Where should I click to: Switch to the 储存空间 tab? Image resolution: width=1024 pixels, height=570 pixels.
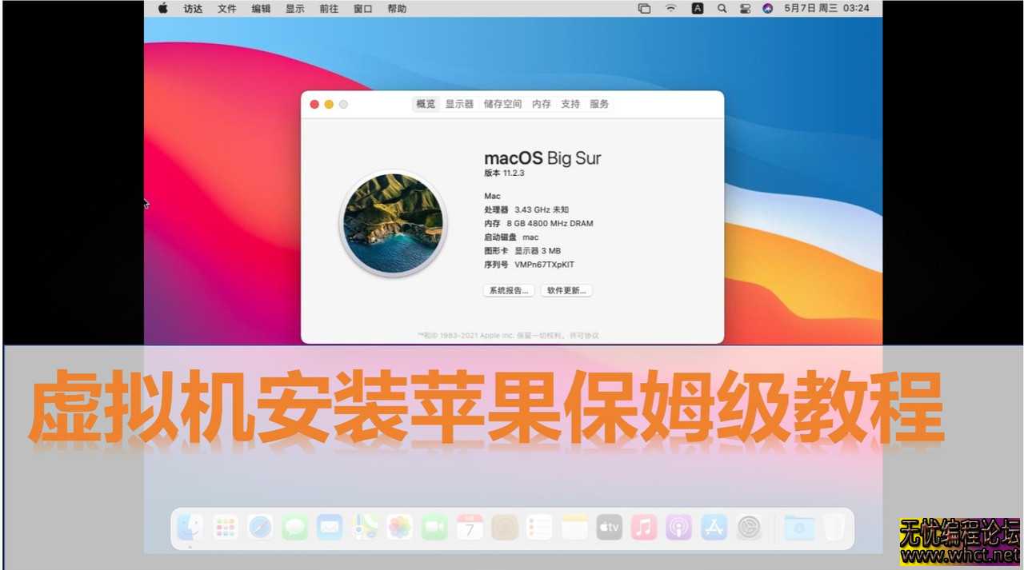[x=502, y=104]
